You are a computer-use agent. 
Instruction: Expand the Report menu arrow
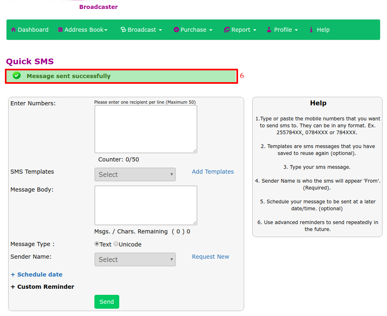(x=255, y=30)
